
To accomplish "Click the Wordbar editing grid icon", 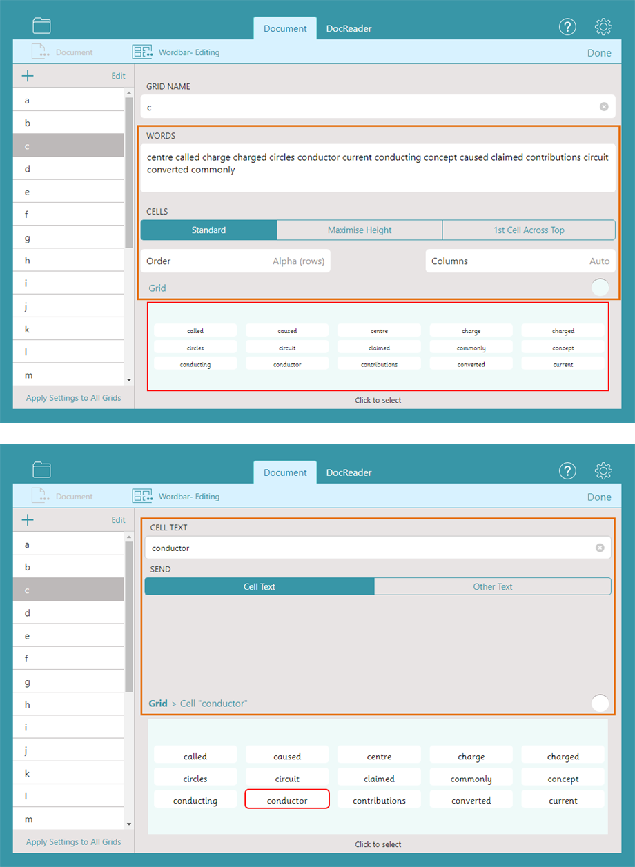I will point(142,51).
